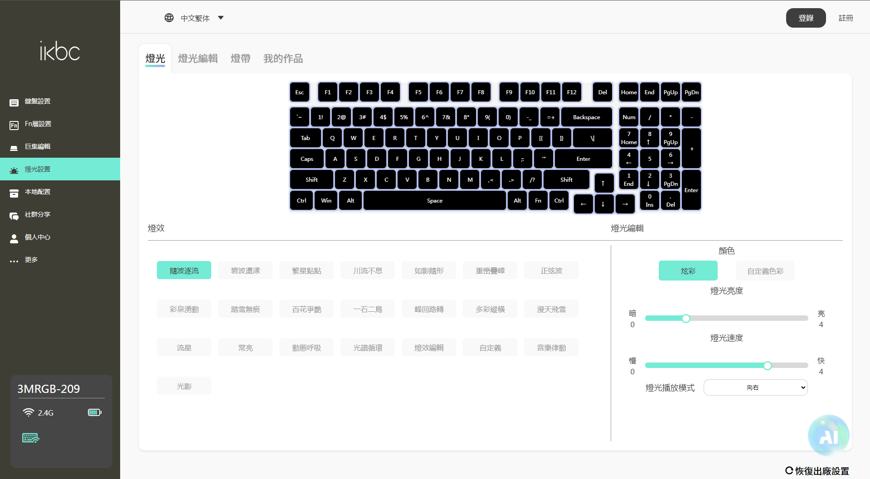Click 恢復出廠設置 to reset settings
Viewport: 870px width, 479px height.
[x=817, y=471]
